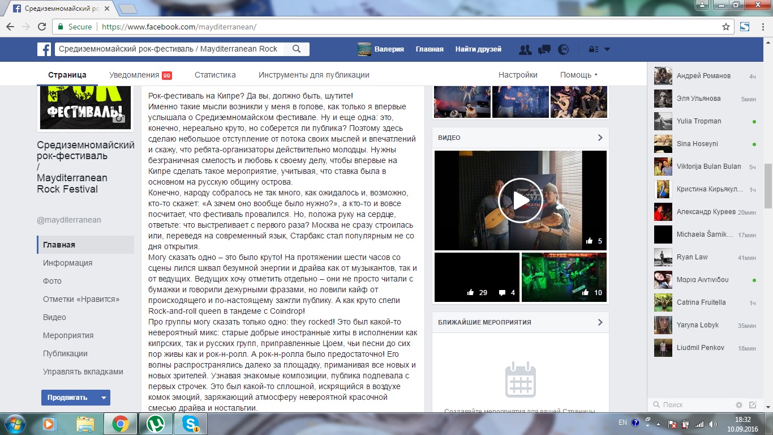The width and height of the screenshot is (773, 435).
Task: Open friend requests icon in Facebook header
Action: pyautogui.click(x=525, y=49)
